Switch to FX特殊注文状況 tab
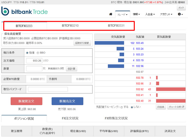Viewport: 188px width, 138px height. click(116, 118)
